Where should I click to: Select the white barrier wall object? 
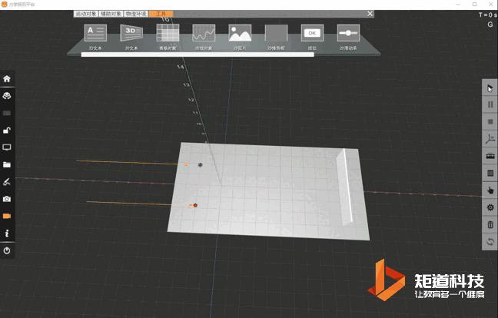pos(344,187)
